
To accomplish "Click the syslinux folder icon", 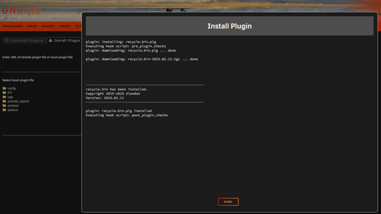I will click(x=4, y=110).
